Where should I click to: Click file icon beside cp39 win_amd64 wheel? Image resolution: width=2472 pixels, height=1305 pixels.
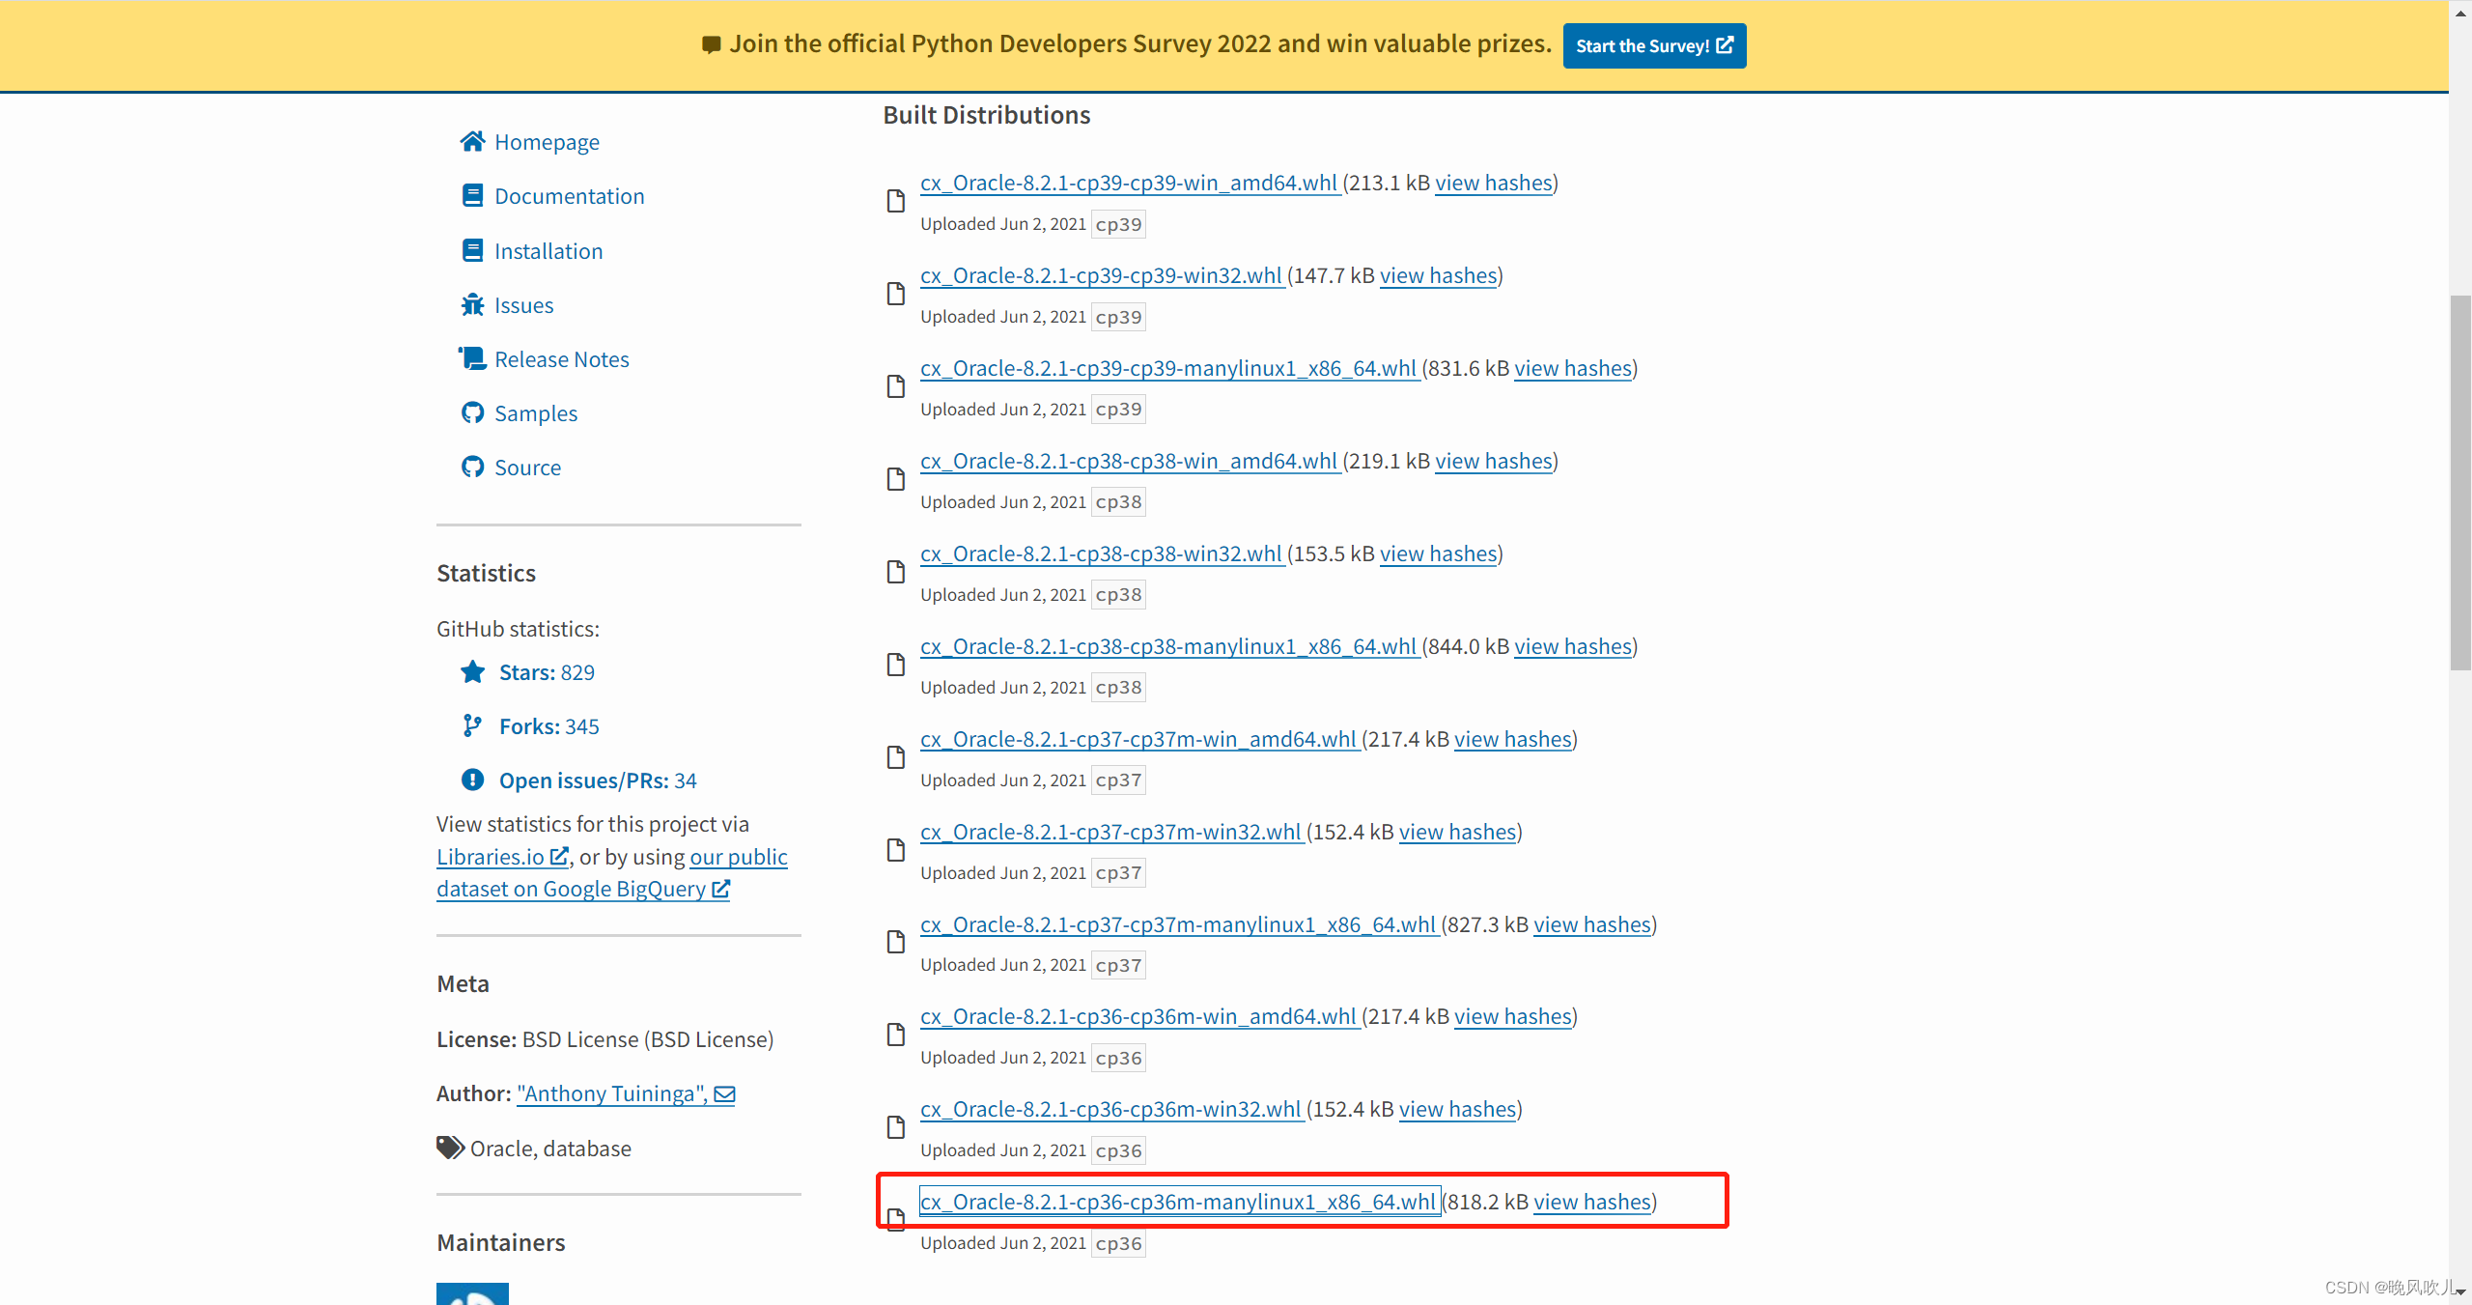pyautogui.click(x=896, y=201)
